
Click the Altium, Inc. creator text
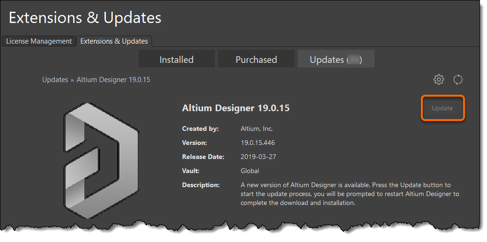[257, 129]
